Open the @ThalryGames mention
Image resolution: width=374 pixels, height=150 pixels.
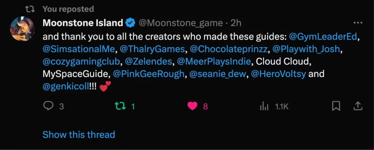(152, 49)
